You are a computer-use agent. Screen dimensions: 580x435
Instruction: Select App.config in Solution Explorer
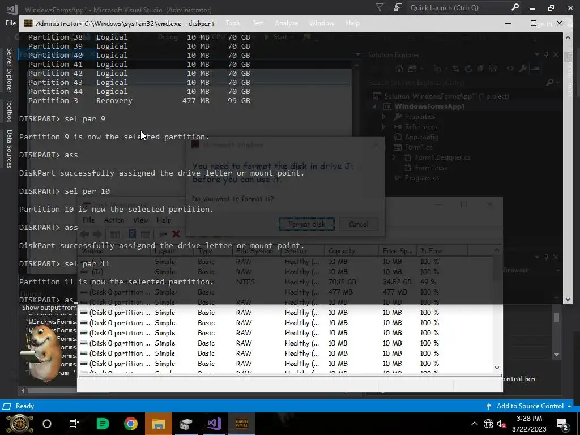pyautogui.click(x=421, y=137)
